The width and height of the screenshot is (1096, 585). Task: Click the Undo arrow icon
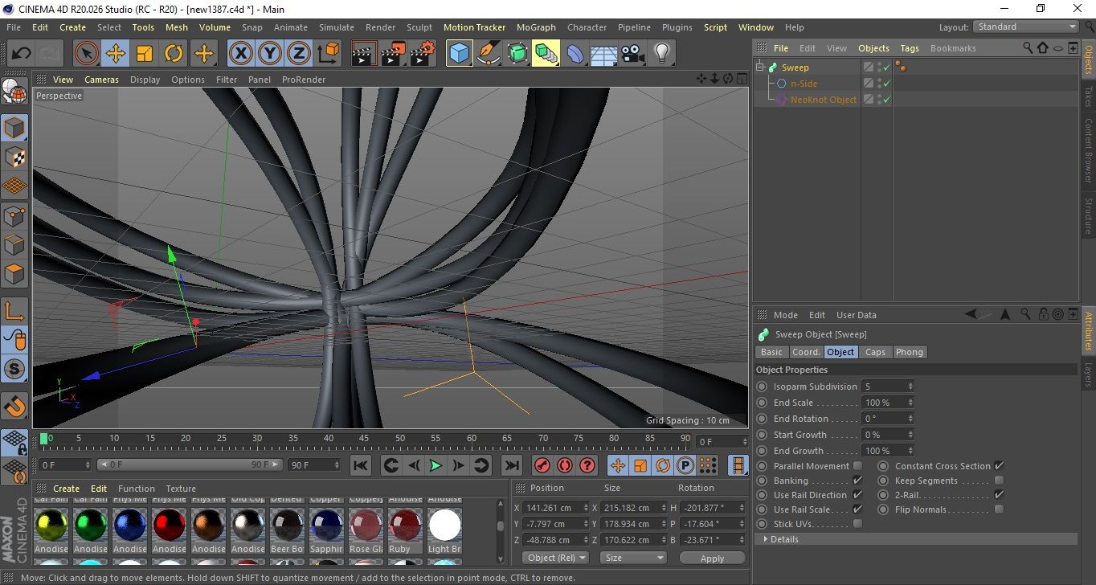pos(22,54)
